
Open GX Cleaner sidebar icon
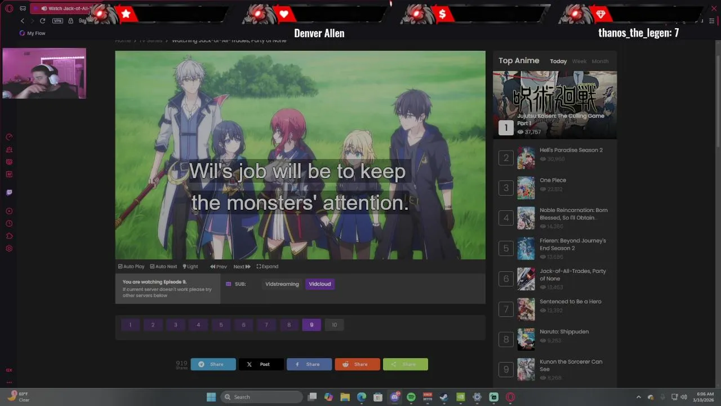(x=9, y=150)
